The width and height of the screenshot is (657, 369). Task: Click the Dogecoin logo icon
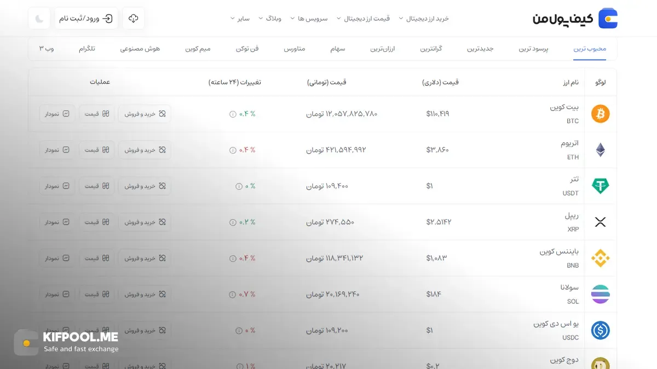point(600,363)
